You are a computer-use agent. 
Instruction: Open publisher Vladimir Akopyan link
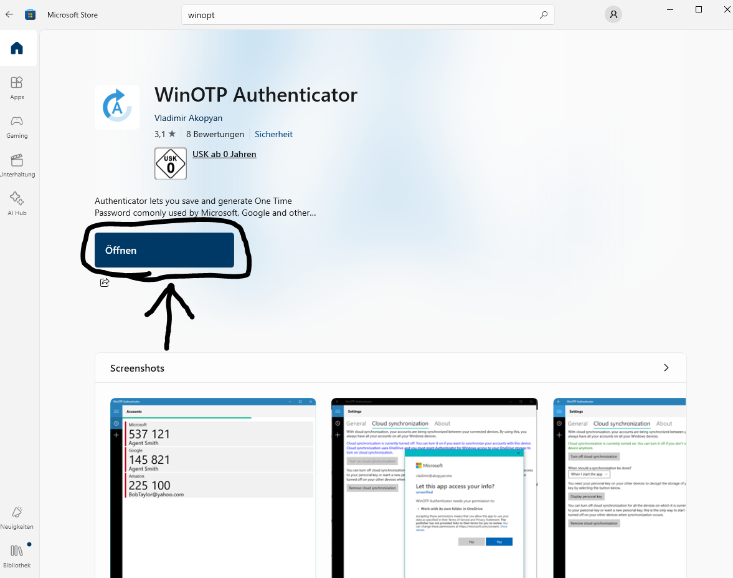click(189, 118)
